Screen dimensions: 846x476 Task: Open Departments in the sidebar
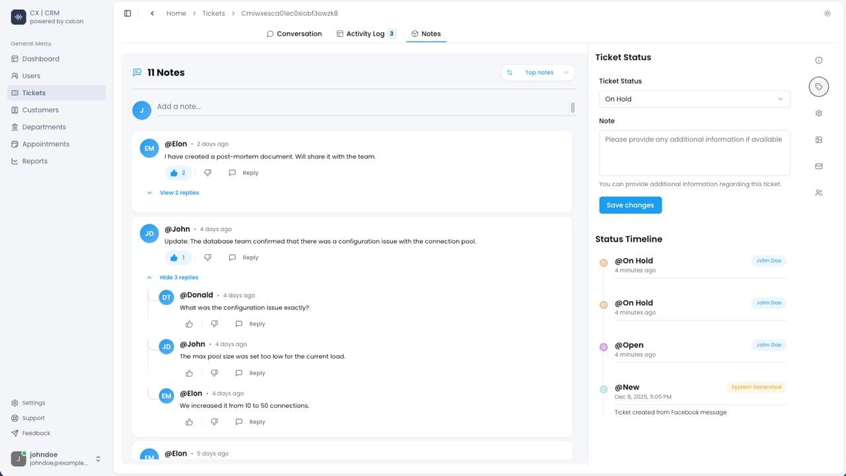click(56, 127)
